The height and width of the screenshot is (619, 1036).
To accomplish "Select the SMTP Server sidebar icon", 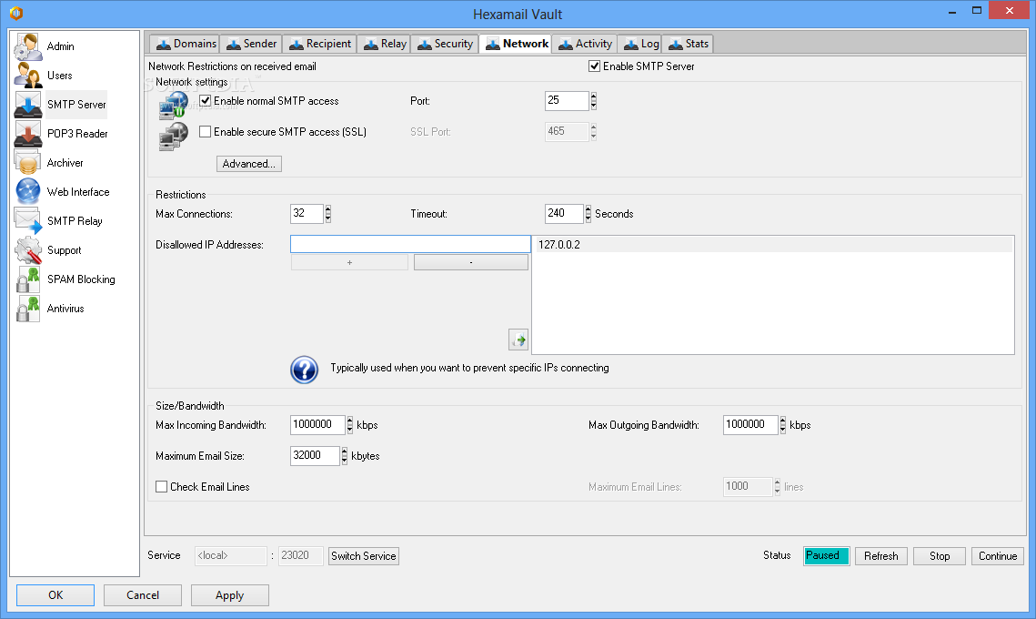I will [x=28, y=105].
